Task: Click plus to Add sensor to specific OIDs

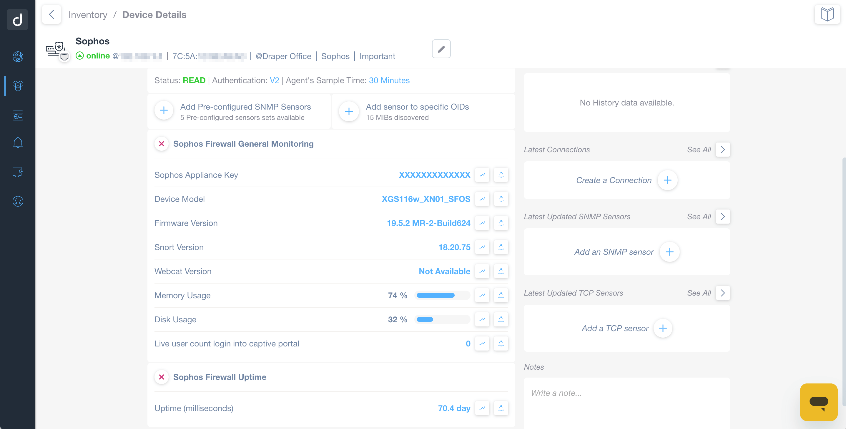Action: tap(349, 112)
